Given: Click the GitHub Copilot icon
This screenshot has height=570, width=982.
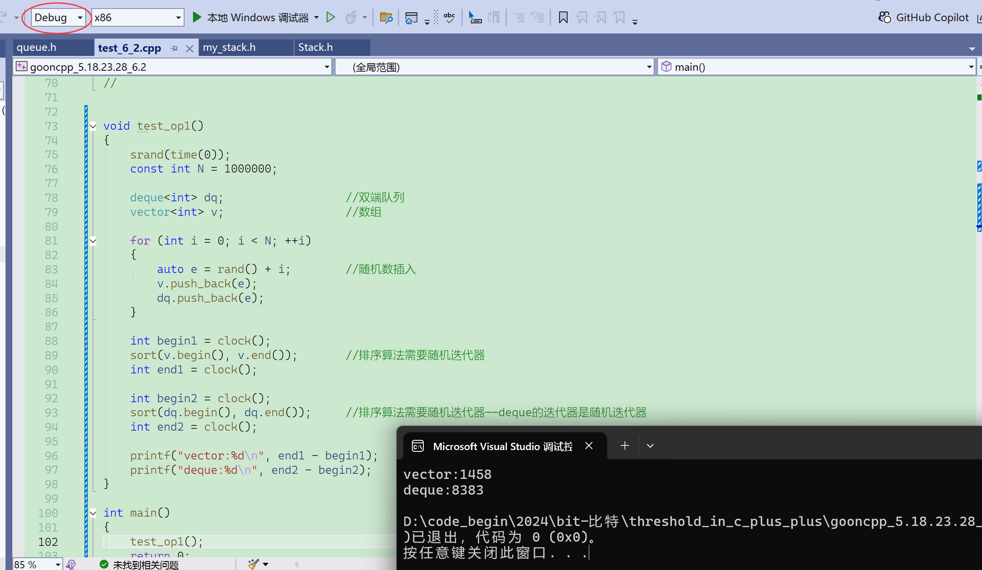Looking at the screenshot, I should point(885,17).
